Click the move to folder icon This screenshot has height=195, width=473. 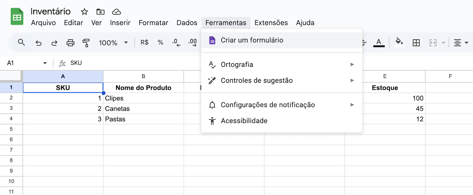(100, 12)
